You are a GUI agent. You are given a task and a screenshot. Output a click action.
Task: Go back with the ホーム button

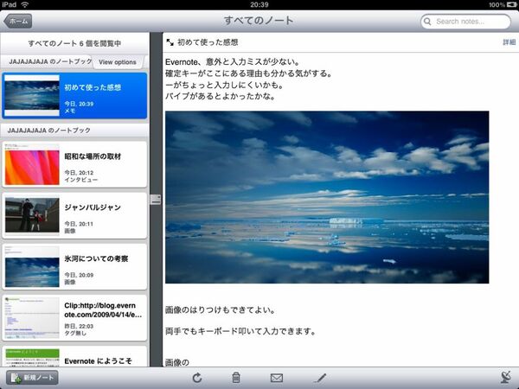coord(18,21)
